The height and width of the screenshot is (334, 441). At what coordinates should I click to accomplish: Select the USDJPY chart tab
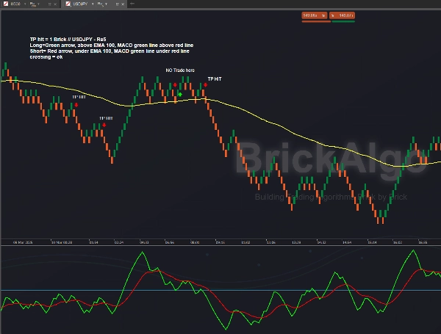click(79, 4)
